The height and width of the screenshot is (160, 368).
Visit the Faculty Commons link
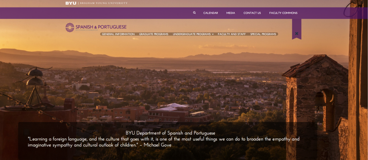[x=283, y=13]
